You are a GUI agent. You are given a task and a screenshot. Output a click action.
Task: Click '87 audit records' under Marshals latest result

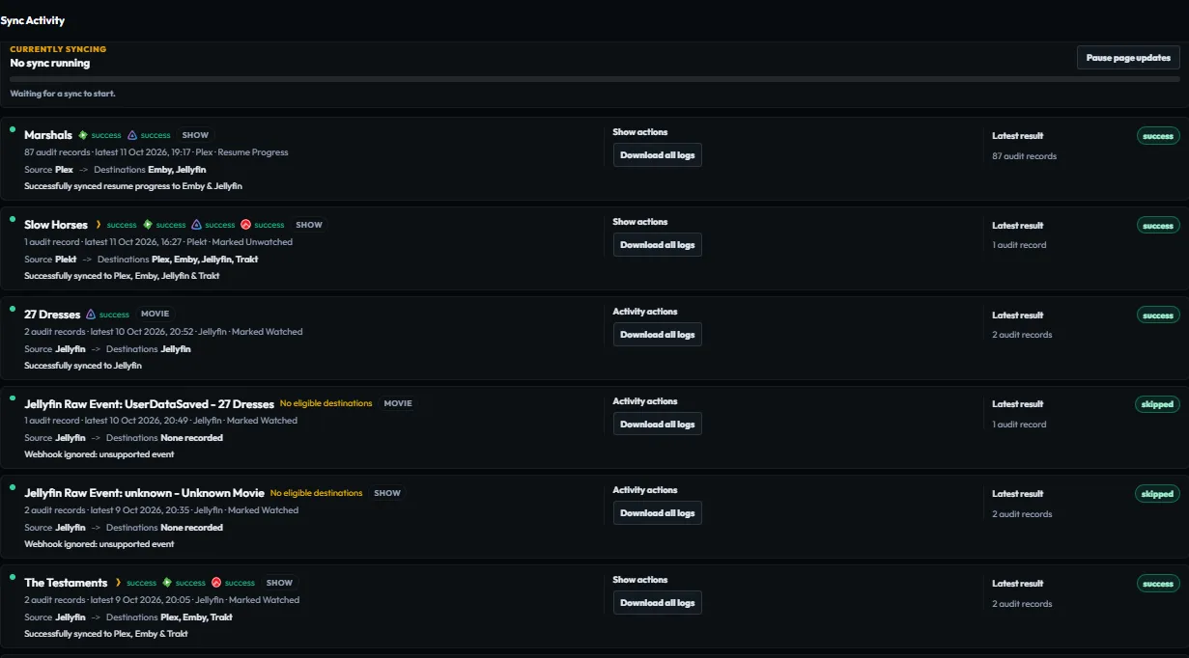(1024, 156)
